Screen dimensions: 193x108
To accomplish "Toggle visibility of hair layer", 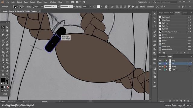I will [160, 64].
